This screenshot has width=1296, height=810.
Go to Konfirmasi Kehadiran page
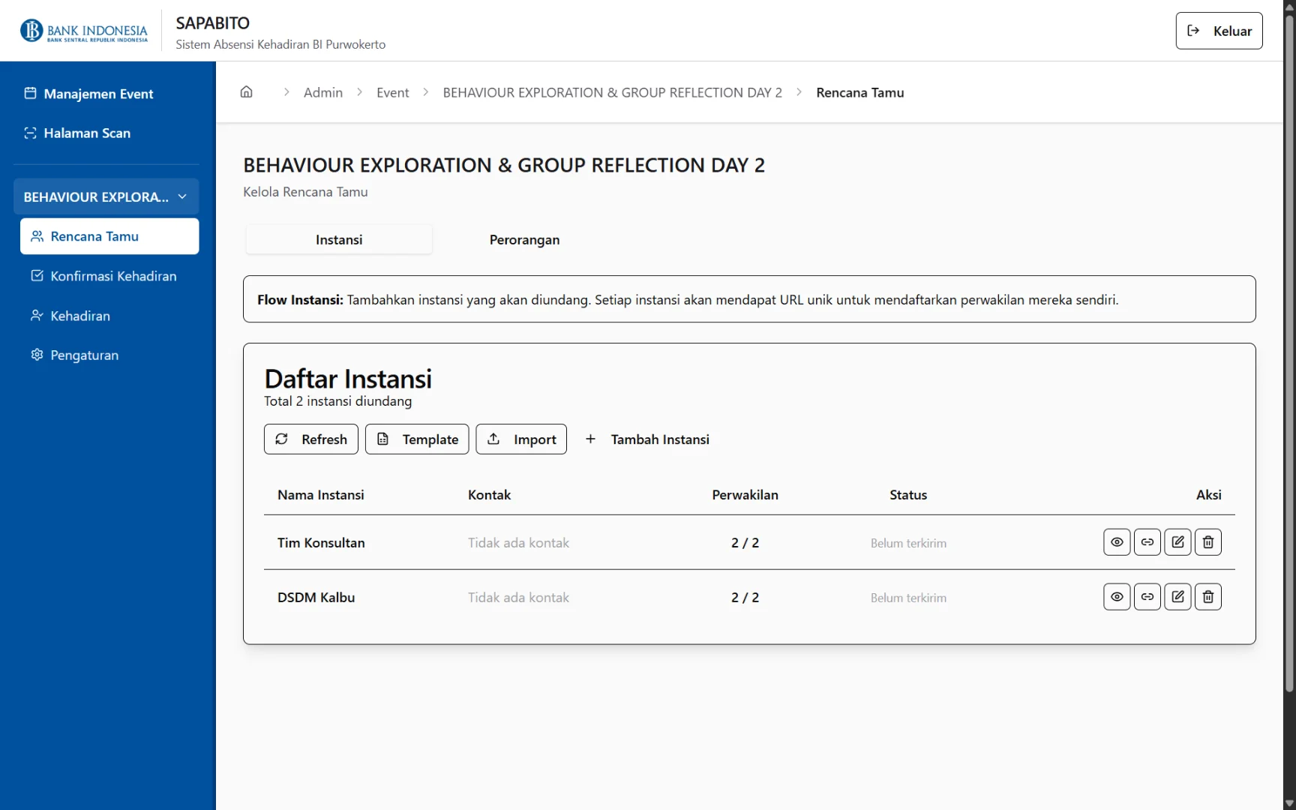pos(109,276)
